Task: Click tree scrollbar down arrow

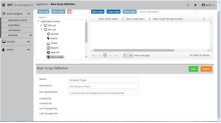Action: tap(86, 57)
